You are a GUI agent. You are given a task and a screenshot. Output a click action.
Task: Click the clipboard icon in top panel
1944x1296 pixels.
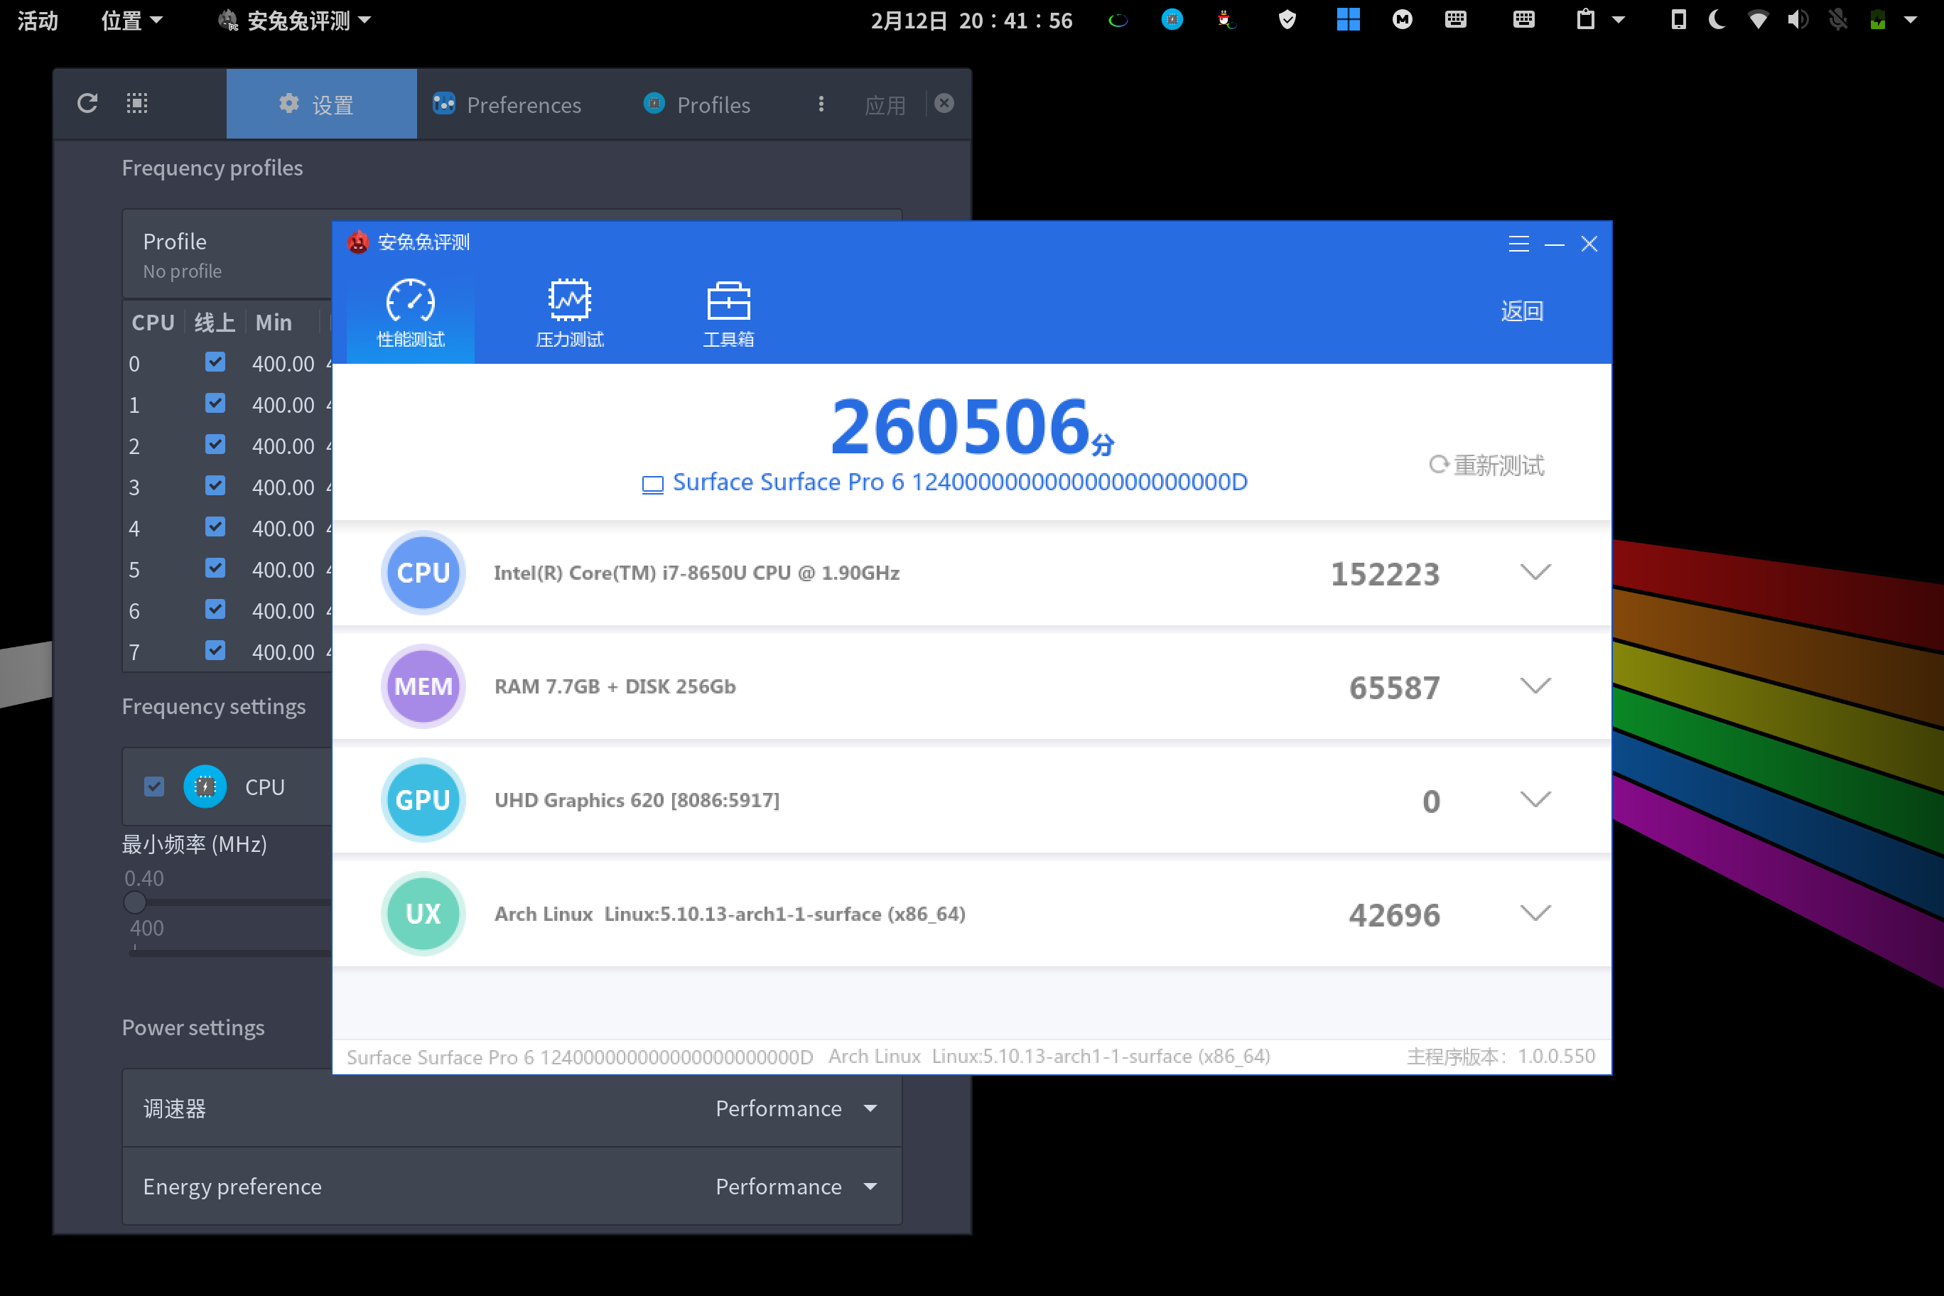pyautogui.click(x=1585, y=20)
